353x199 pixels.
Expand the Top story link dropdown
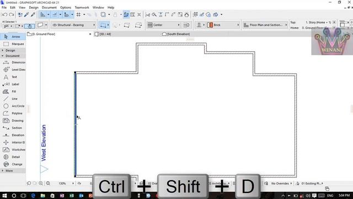coord(334,22)
